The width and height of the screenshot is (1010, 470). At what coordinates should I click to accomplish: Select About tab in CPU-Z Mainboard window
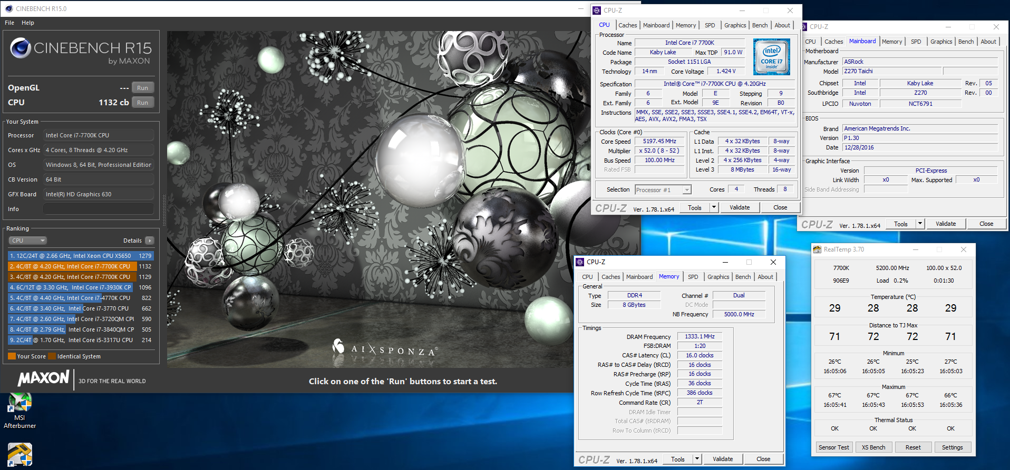coord(988,42)
